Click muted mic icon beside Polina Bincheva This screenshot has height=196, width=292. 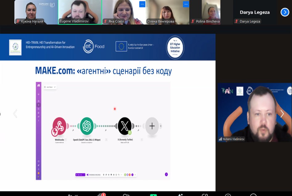click(x=193, y=21)
